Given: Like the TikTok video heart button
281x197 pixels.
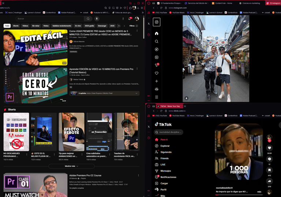Looking at the screenshot, I should point(269,148).
